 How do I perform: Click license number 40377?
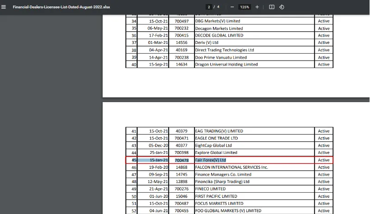click(182, 146)
